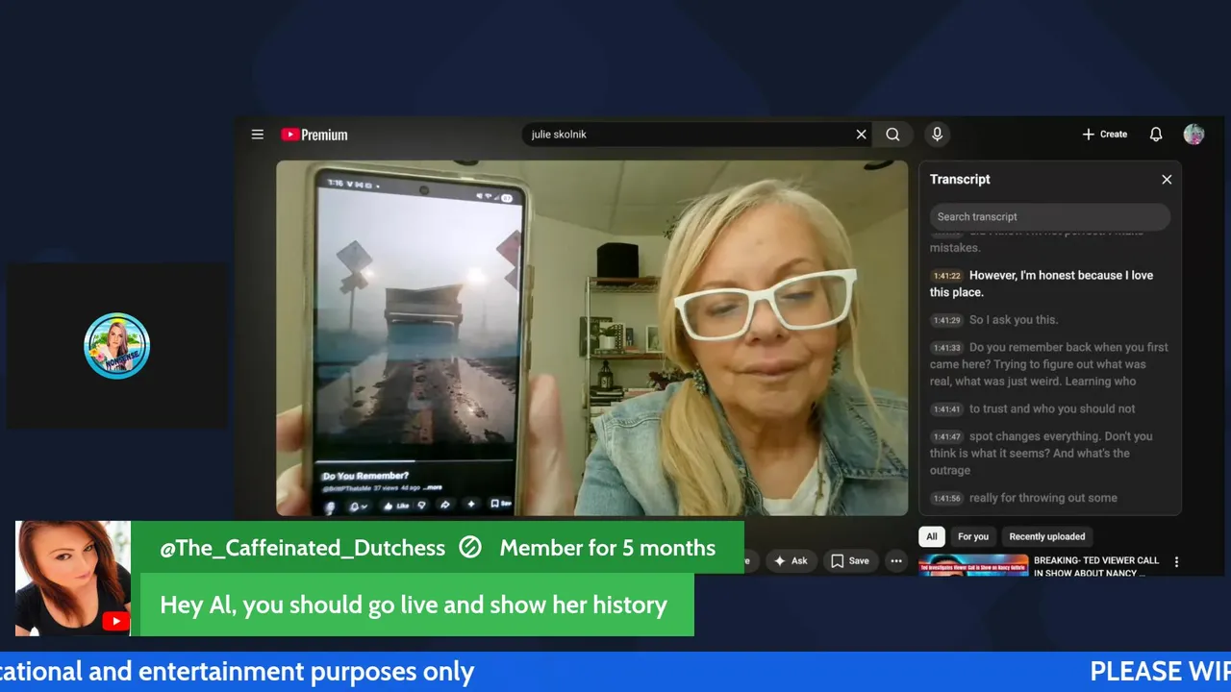
Task: Click the main video player
Action: coord(591,338)
